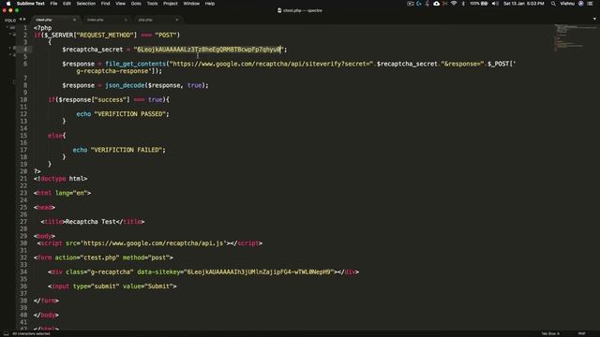
Task: Click the data-sitekey value on line 34
Action: click(x=259, y=271)
